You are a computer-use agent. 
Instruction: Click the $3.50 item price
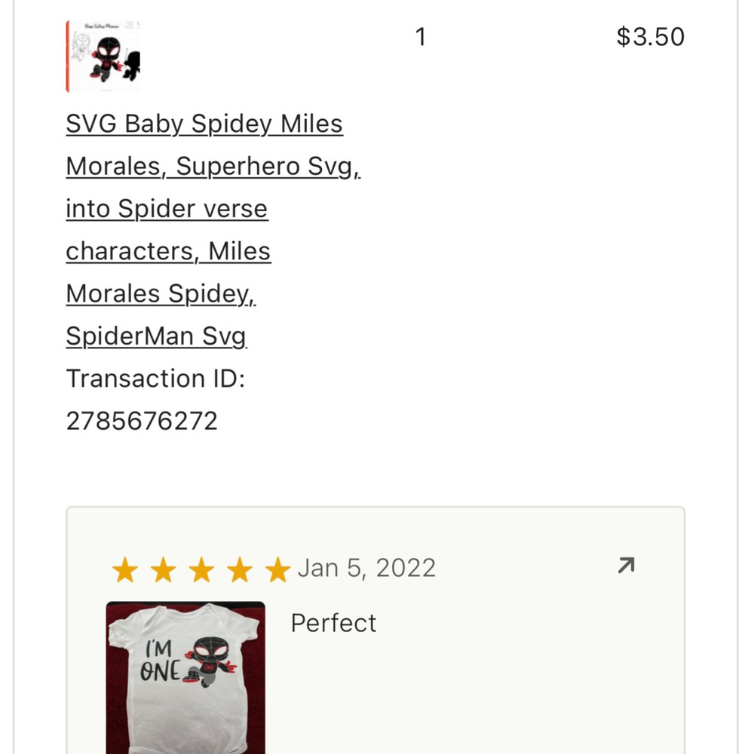(650, 37)
